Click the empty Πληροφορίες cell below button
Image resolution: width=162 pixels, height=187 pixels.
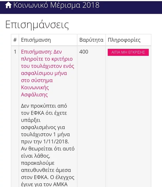pyautogui.click(x=128, y=122)
